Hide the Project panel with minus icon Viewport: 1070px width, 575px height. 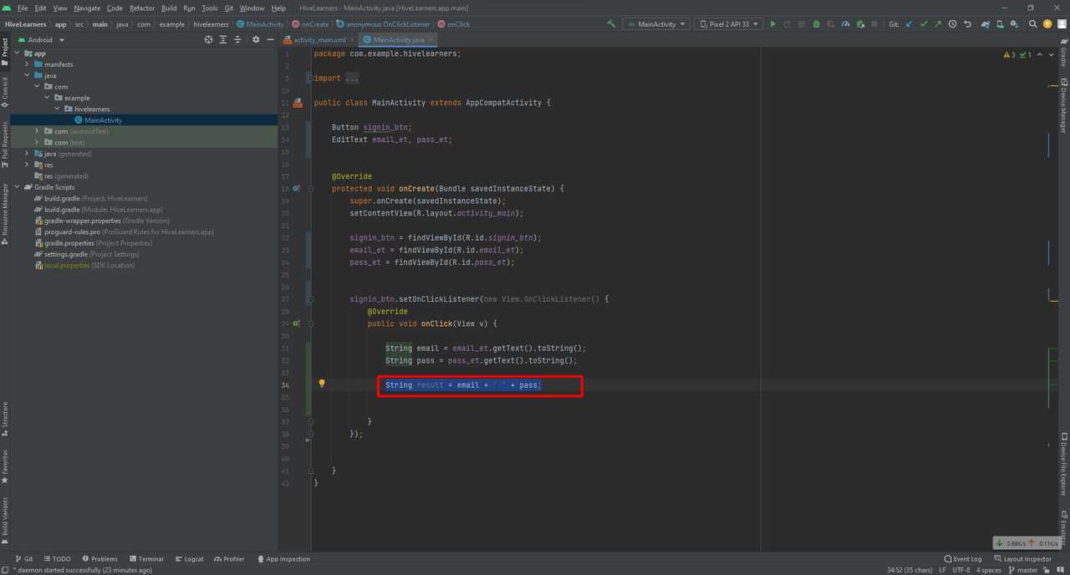tap(270, 39)
